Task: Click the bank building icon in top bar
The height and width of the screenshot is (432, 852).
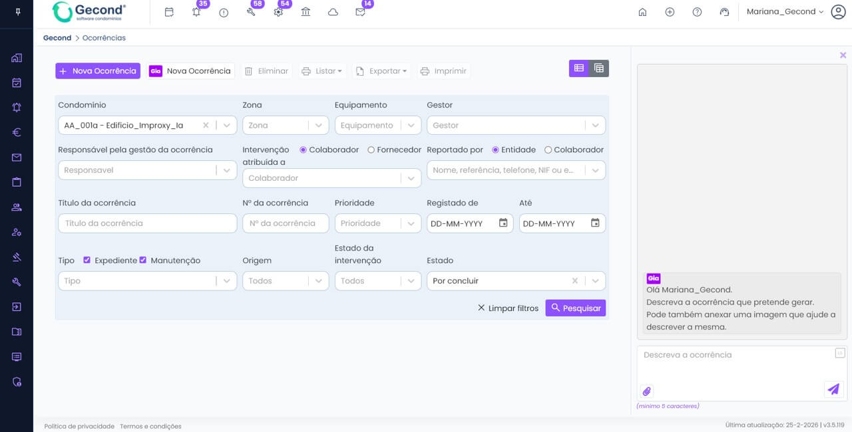Action: [x=306, y=12]
